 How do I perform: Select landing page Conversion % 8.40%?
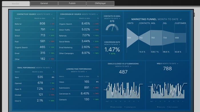coord(85,93)
